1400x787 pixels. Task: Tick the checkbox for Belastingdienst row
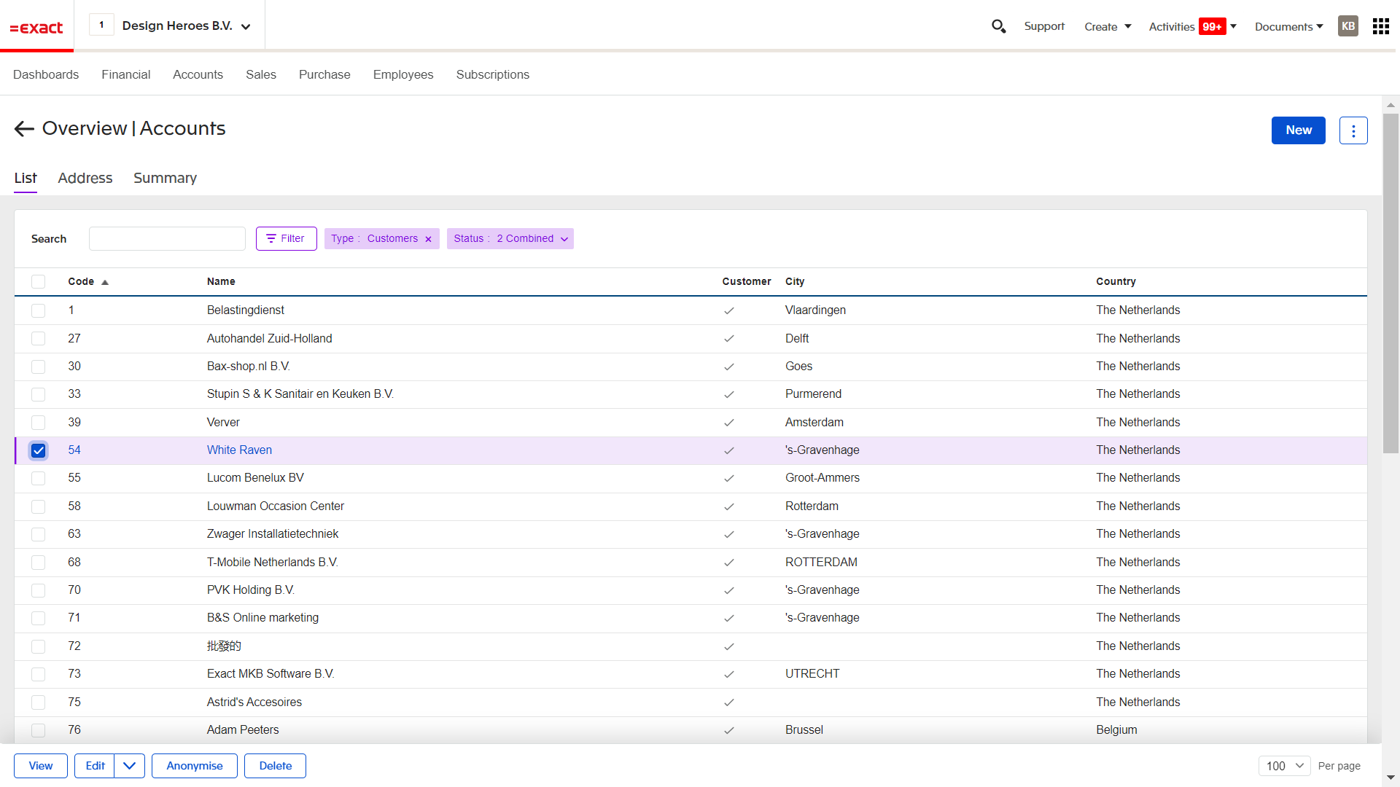pos(39,310)
